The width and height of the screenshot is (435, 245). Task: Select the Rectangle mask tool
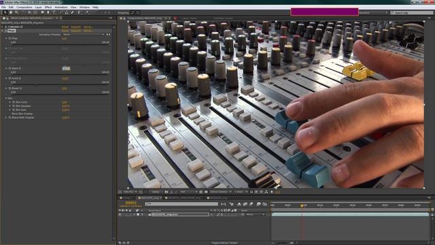pyautogui.click(x=42, y=12)
